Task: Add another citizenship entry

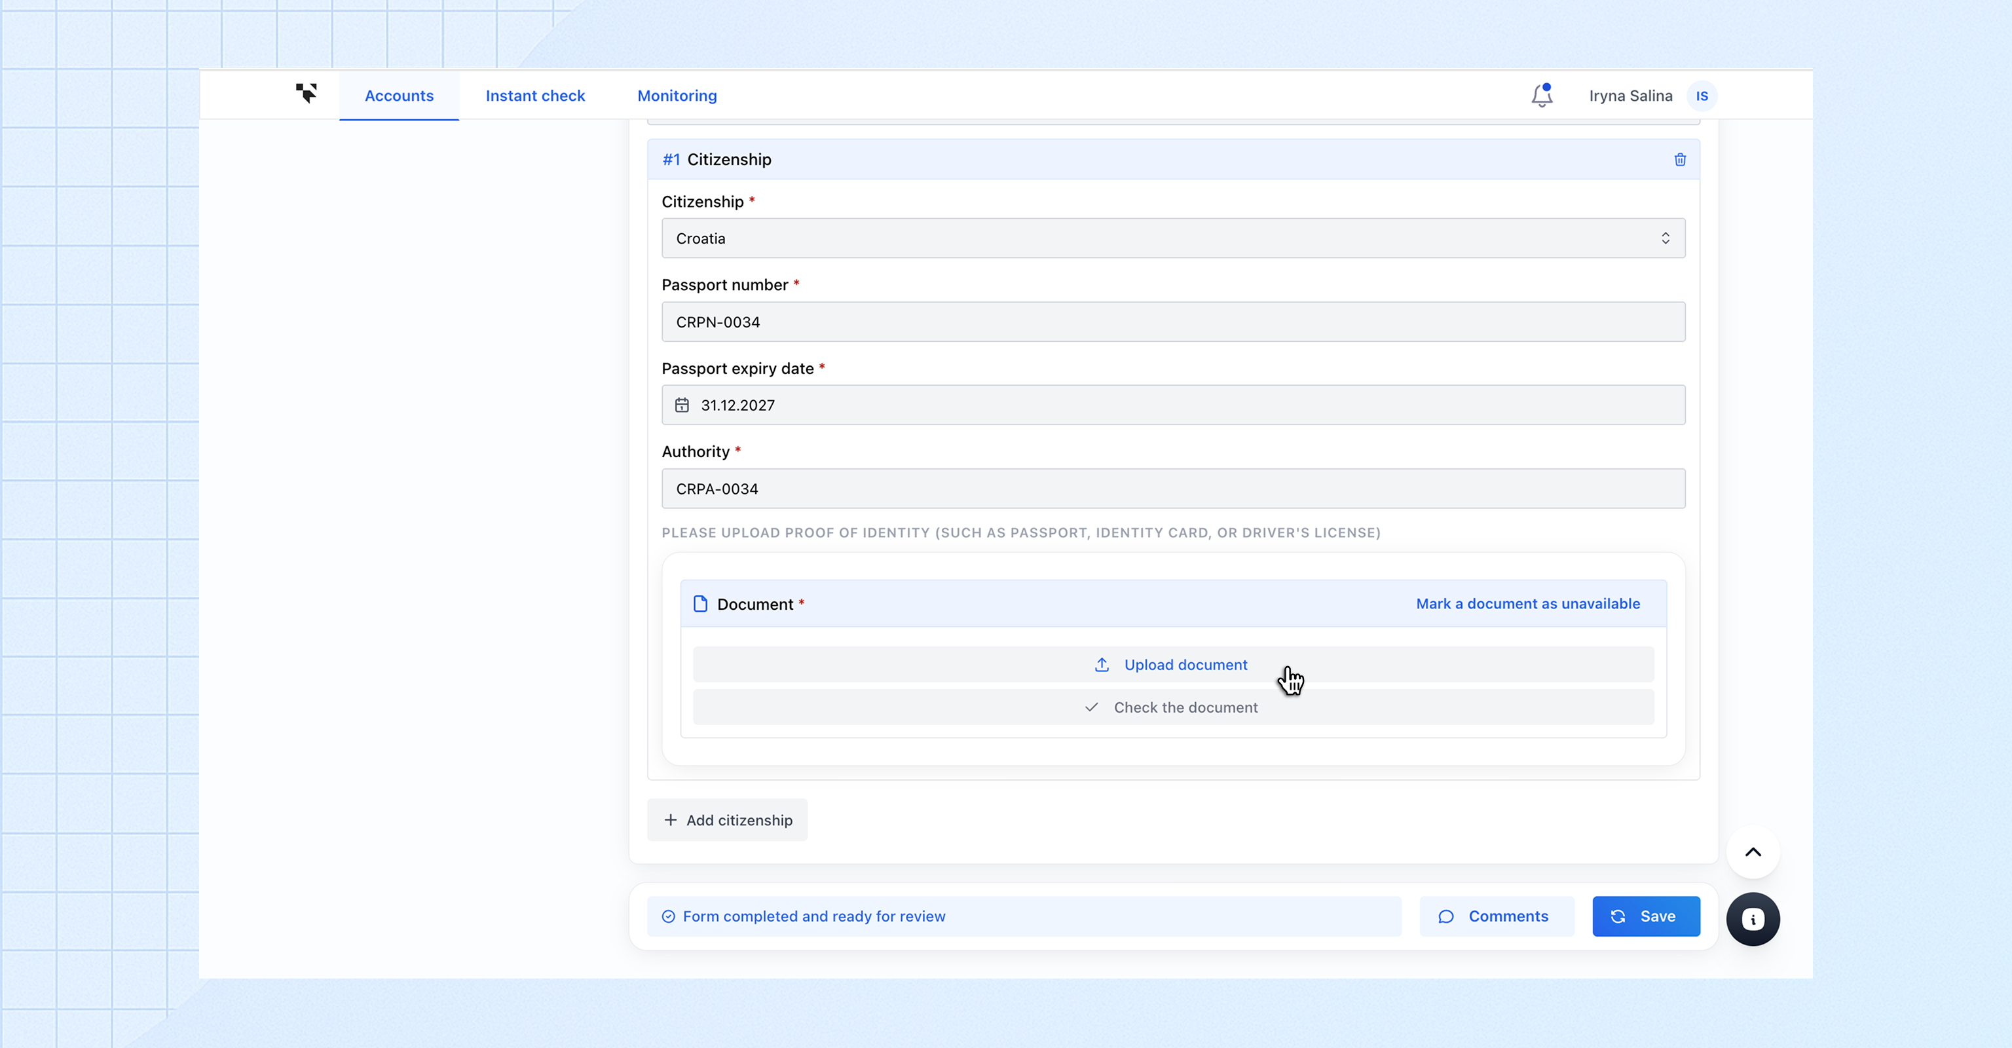Action: click(x=727, y=820)
